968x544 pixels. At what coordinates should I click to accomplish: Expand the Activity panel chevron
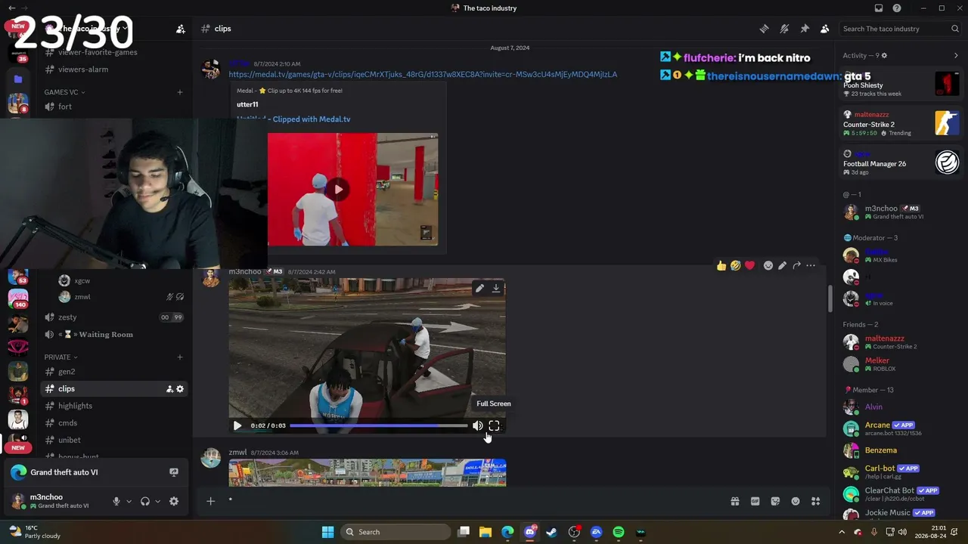pos(956,55)
